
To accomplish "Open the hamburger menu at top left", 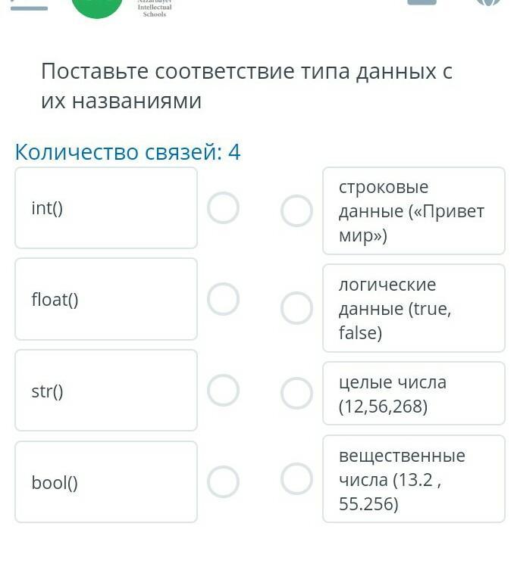I will click(29, 6).
